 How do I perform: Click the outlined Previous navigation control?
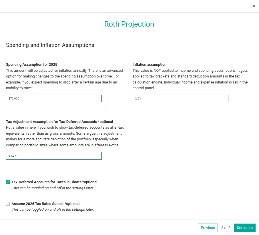coord(208,228)
